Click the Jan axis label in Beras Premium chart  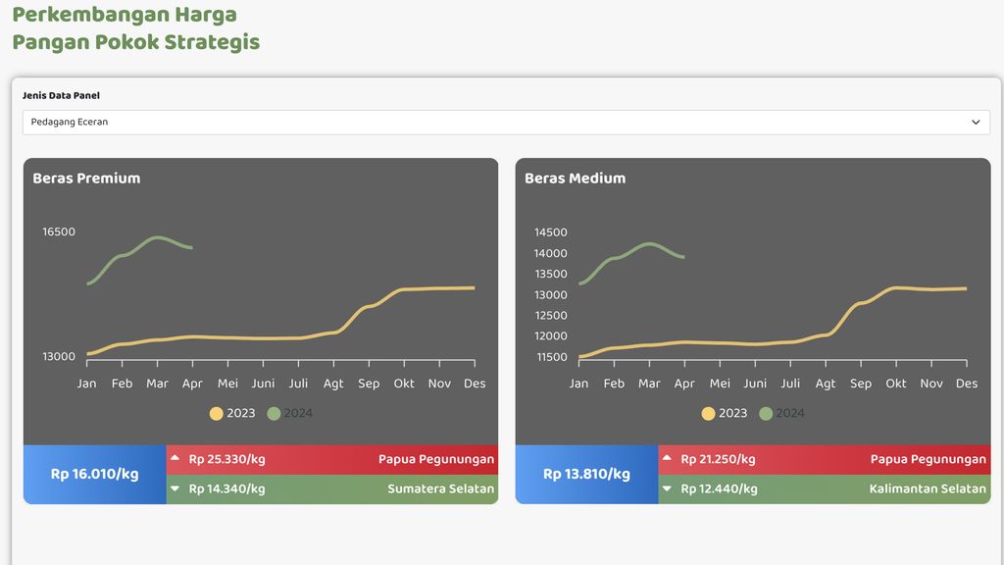click(86, 384)
